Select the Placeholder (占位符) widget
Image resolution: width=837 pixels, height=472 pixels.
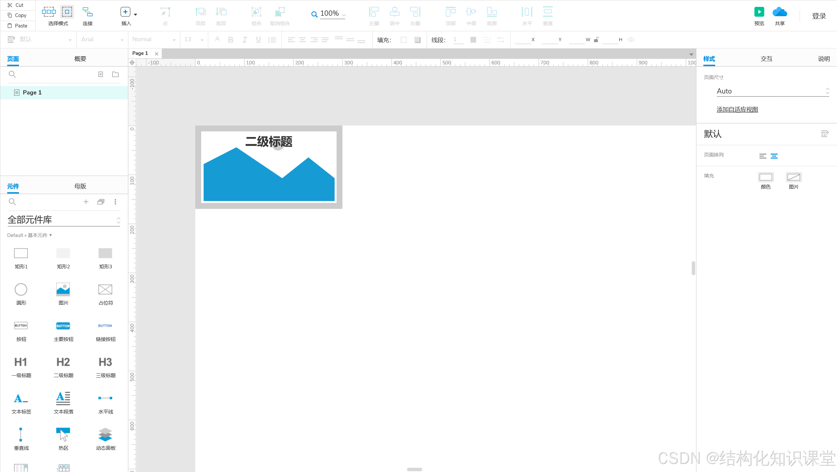[105, 290]
